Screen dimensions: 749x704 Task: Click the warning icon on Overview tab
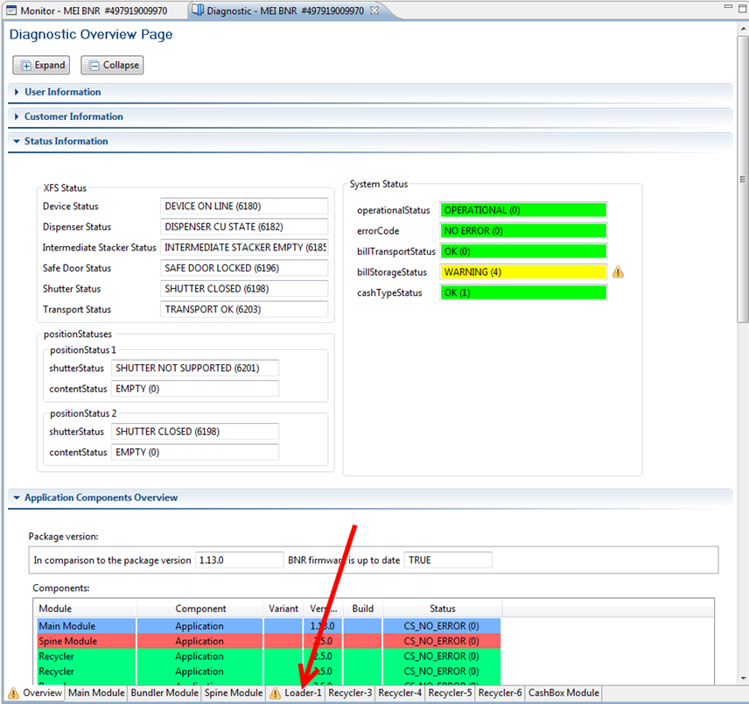(x=13, y=693)
